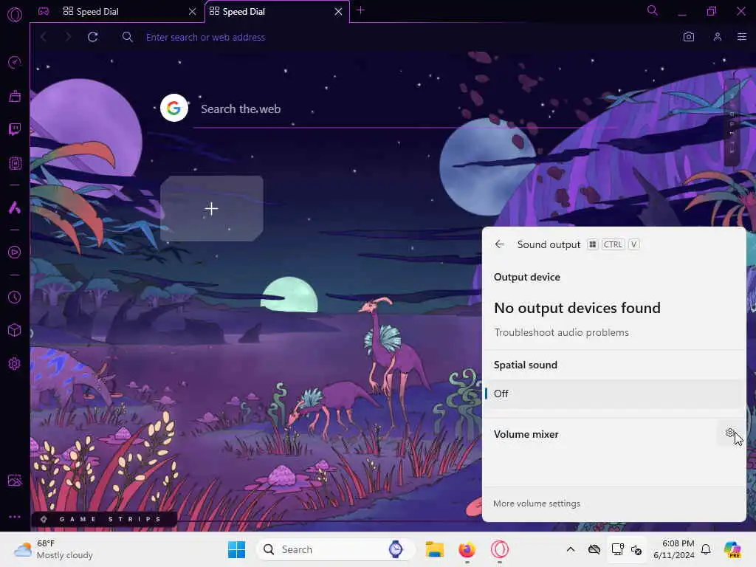
Task: Open the muted volume tray icon
Action: [x=636, y=549]
